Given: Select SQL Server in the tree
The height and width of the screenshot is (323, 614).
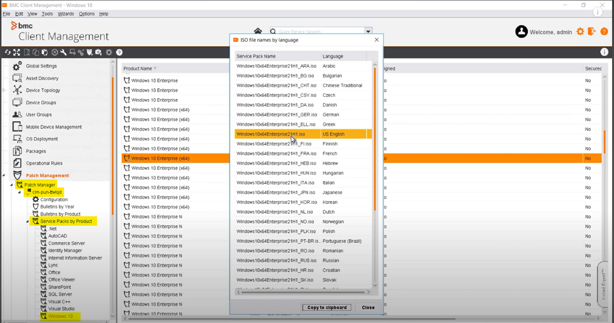Looking at the screenshot, I should 60,294.
